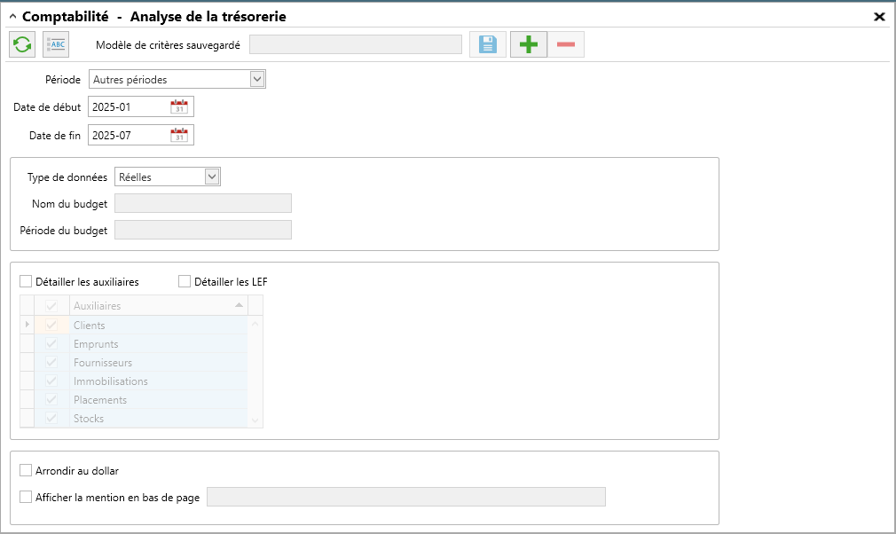Open the Date de début calendar picker
896x534 pixels.
(x=179, y=106)
